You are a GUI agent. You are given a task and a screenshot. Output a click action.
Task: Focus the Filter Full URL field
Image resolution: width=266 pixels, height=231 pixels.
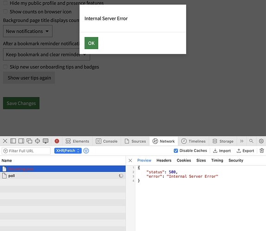click(x=26, y=151)
